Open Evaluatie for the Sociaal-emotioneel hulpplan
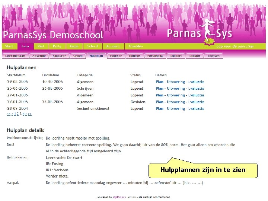The width and height of the screenshot is (268, 201). (x=196, y=109)
